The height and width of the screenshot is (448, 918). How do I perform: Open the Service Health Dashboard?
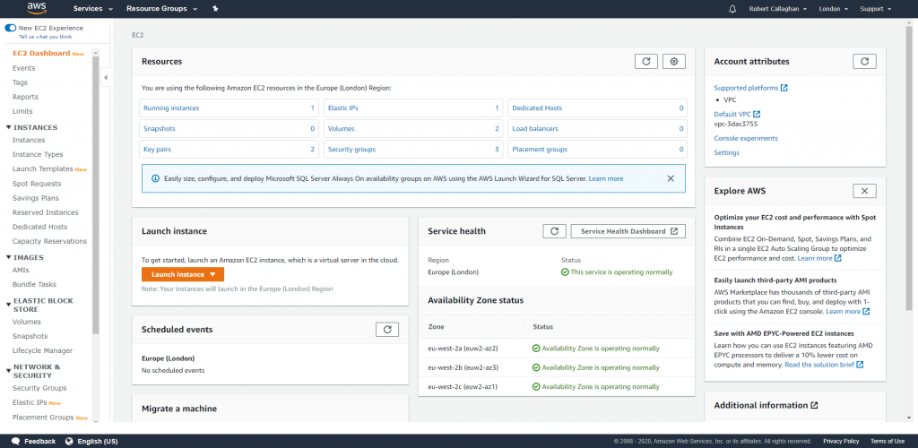(x=628, y=231)
